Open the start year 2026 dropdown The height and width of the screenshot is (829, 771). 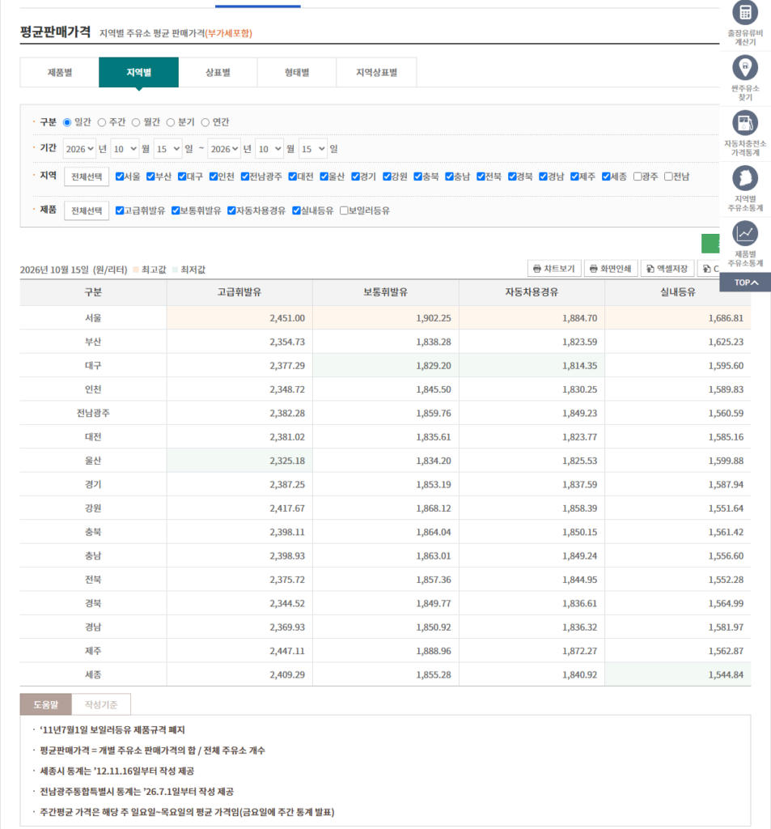(79, 149)
